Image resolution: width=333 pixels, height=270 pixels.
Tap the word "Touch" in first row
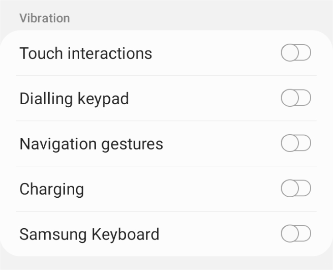coord(39,54)
